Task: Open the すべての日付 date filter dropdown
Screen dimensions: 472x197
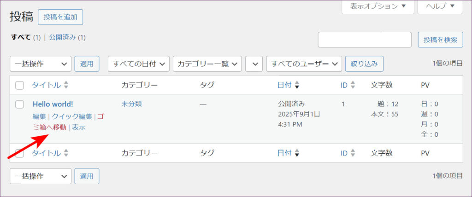Action: coord(139,64)
